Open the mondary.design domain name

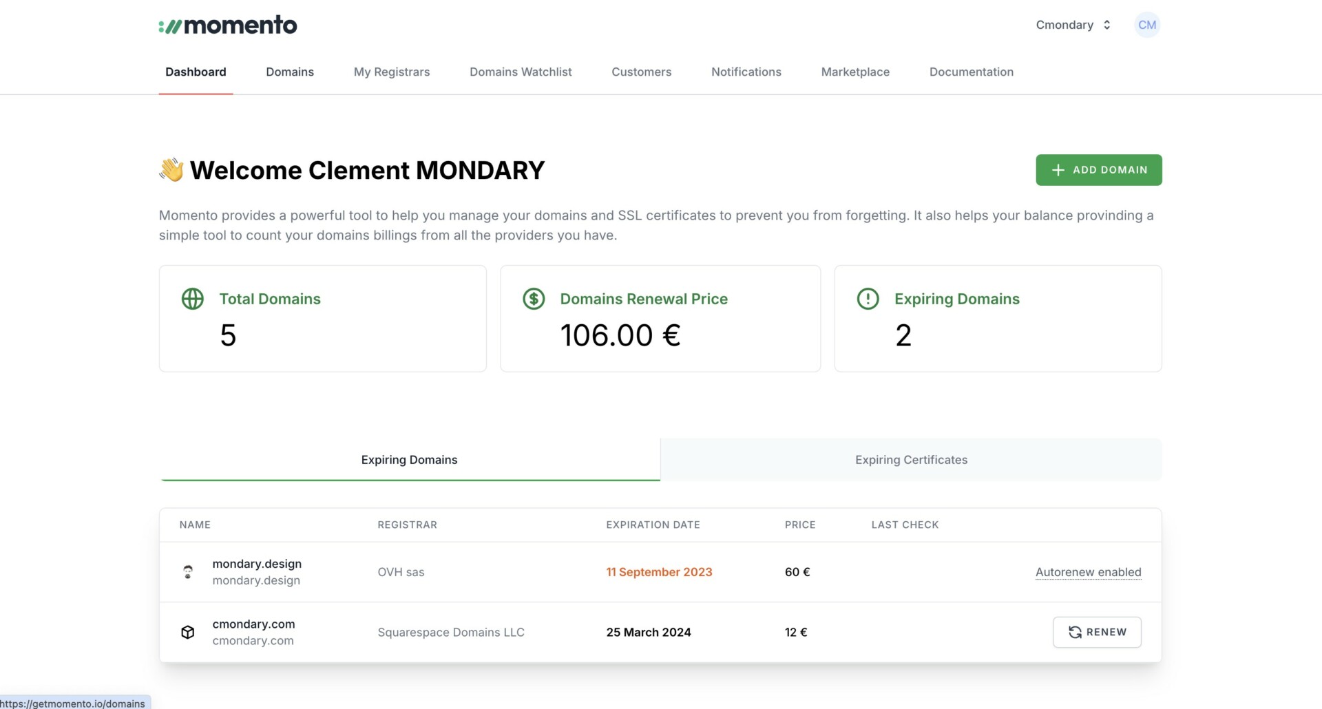pos(257,564)
